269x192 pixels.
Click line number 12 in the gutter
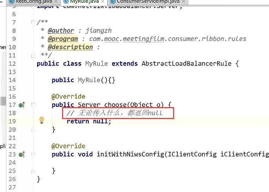pos(12,64)
